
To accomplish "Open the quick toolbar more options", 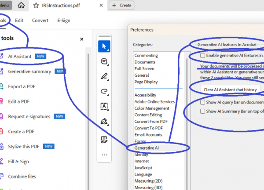I will point(104,155).
